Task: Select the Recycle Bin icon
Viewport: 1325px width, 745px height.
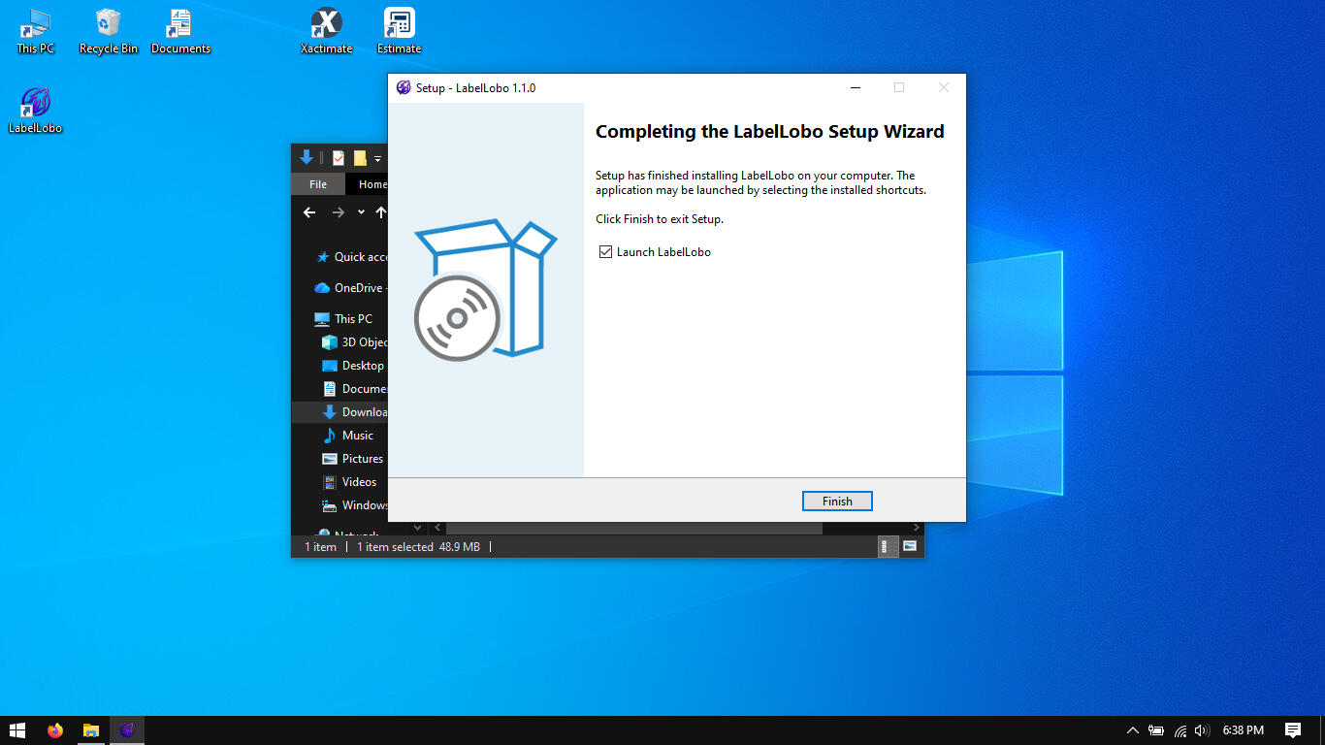Action: (108, 29)
